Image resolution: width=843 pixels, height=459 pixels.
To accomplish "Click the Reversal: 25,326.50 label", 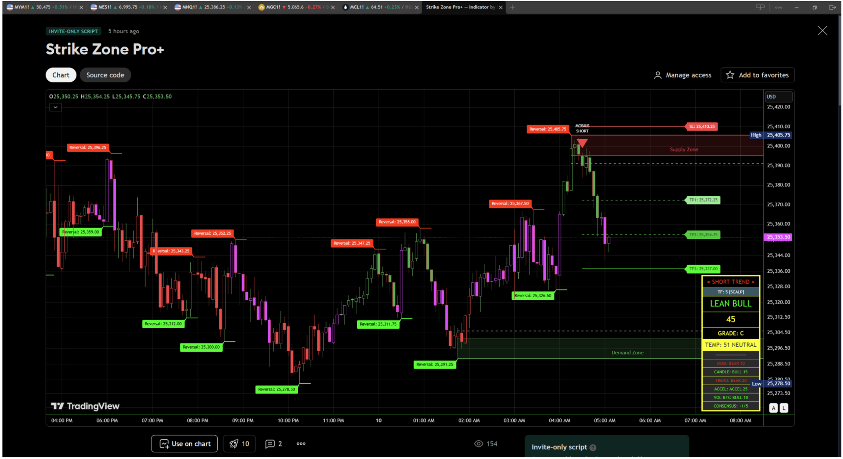I will pos(533,296).
